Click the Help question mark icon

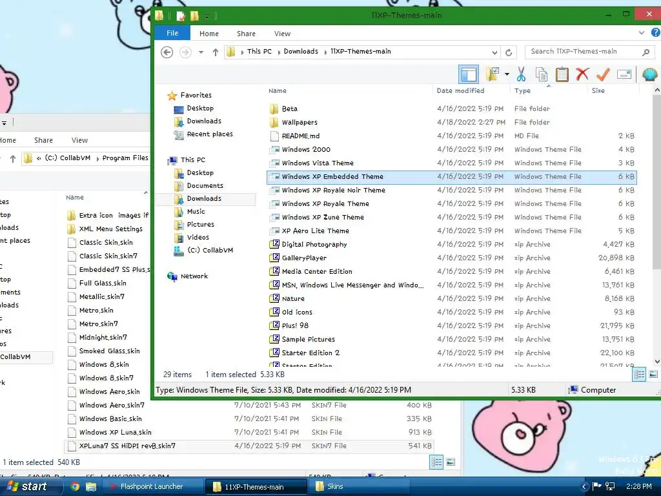click(x=656, y=32)
